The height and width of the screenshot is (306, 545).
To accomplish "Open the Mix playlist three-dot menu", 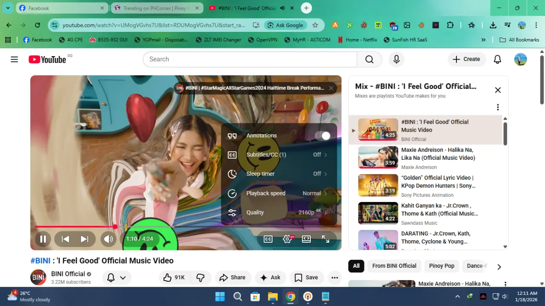I will [498, 107].
